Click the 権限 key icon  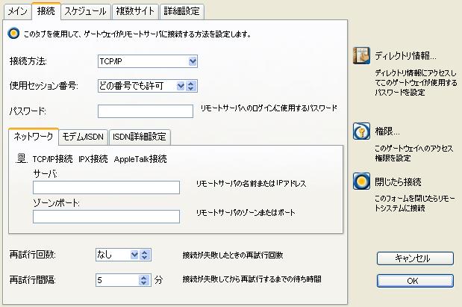pos(361,131)
